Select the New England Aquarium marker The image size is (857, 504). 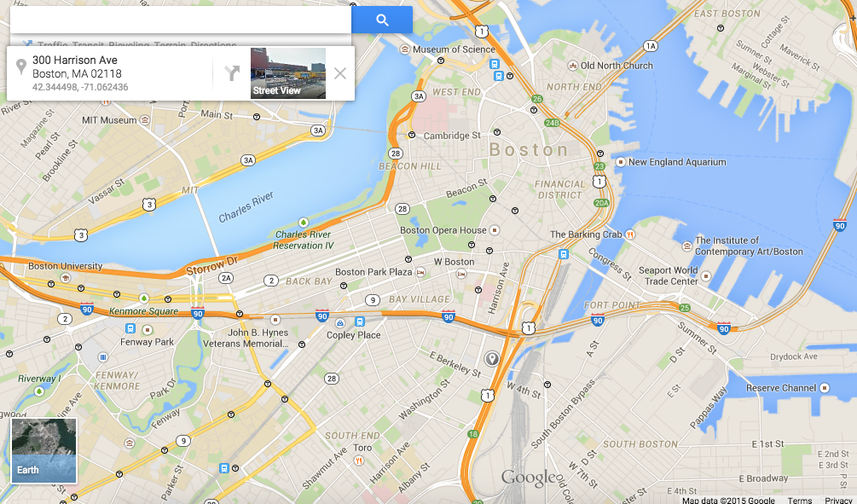(620, 162)
